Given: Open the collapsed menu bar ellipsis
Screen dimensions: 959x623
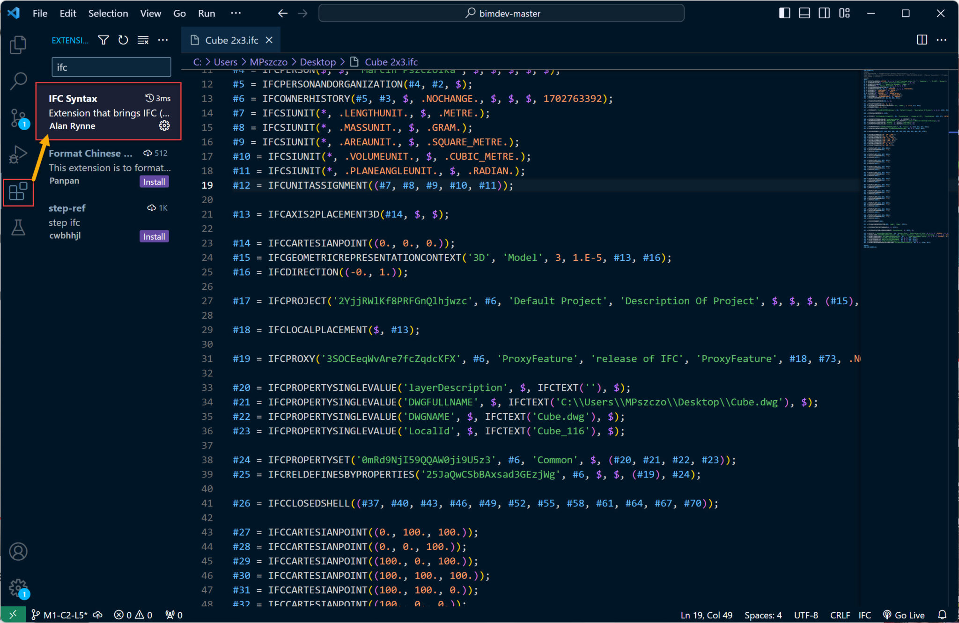Looking at the screenshot, I should pos(236,13).
